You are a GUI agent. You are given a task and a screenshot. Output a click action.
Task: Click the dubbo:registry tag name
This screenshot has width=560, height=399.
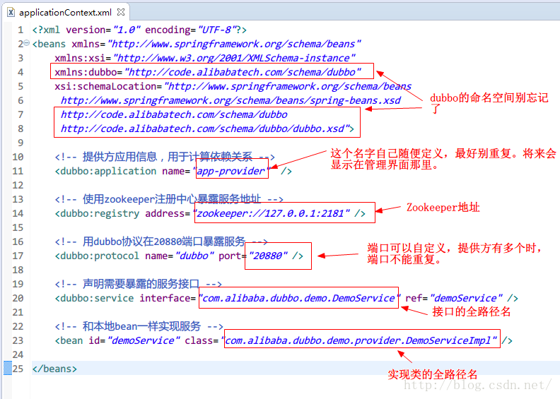point(100,213)
